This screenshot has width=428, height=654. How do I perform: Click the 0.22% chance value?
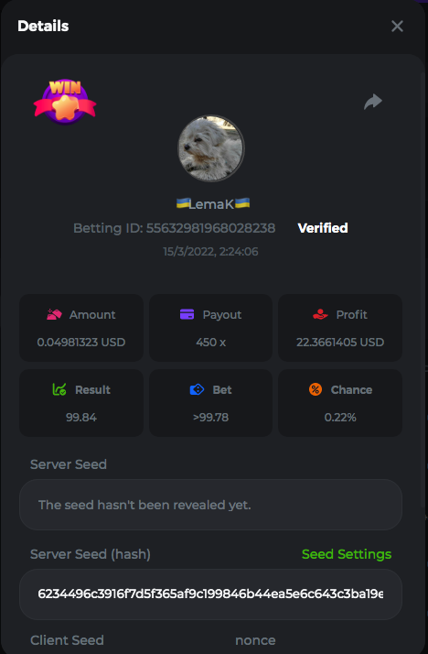tap(340, 418)
